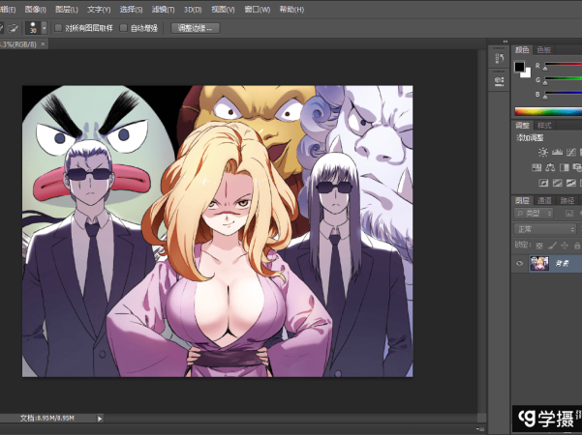The width and height of the screenshot is (582, 435).
Task: Open the 正常 blend mode dropdown
Action: 545,229
